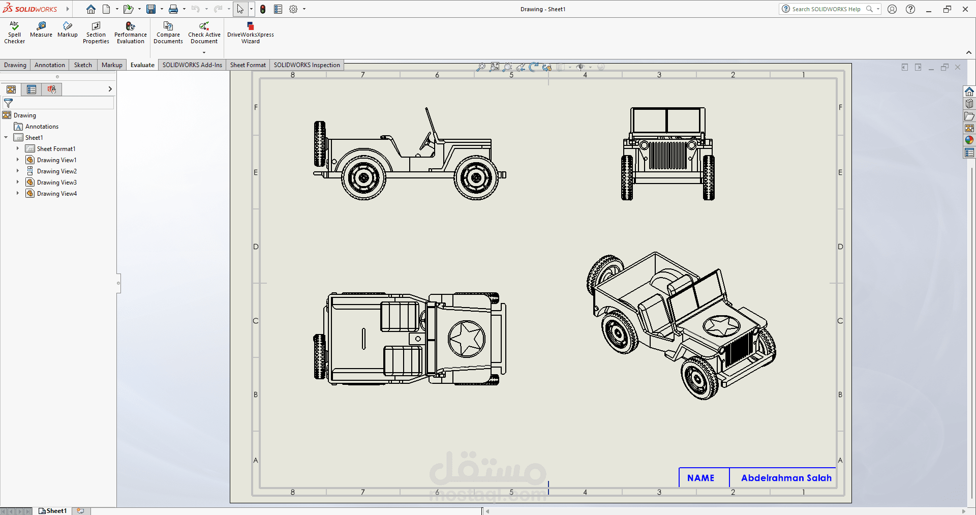Open Section Properties
Image resolution: width=976 pixels, height=515 pixels.
pos(96,32)
